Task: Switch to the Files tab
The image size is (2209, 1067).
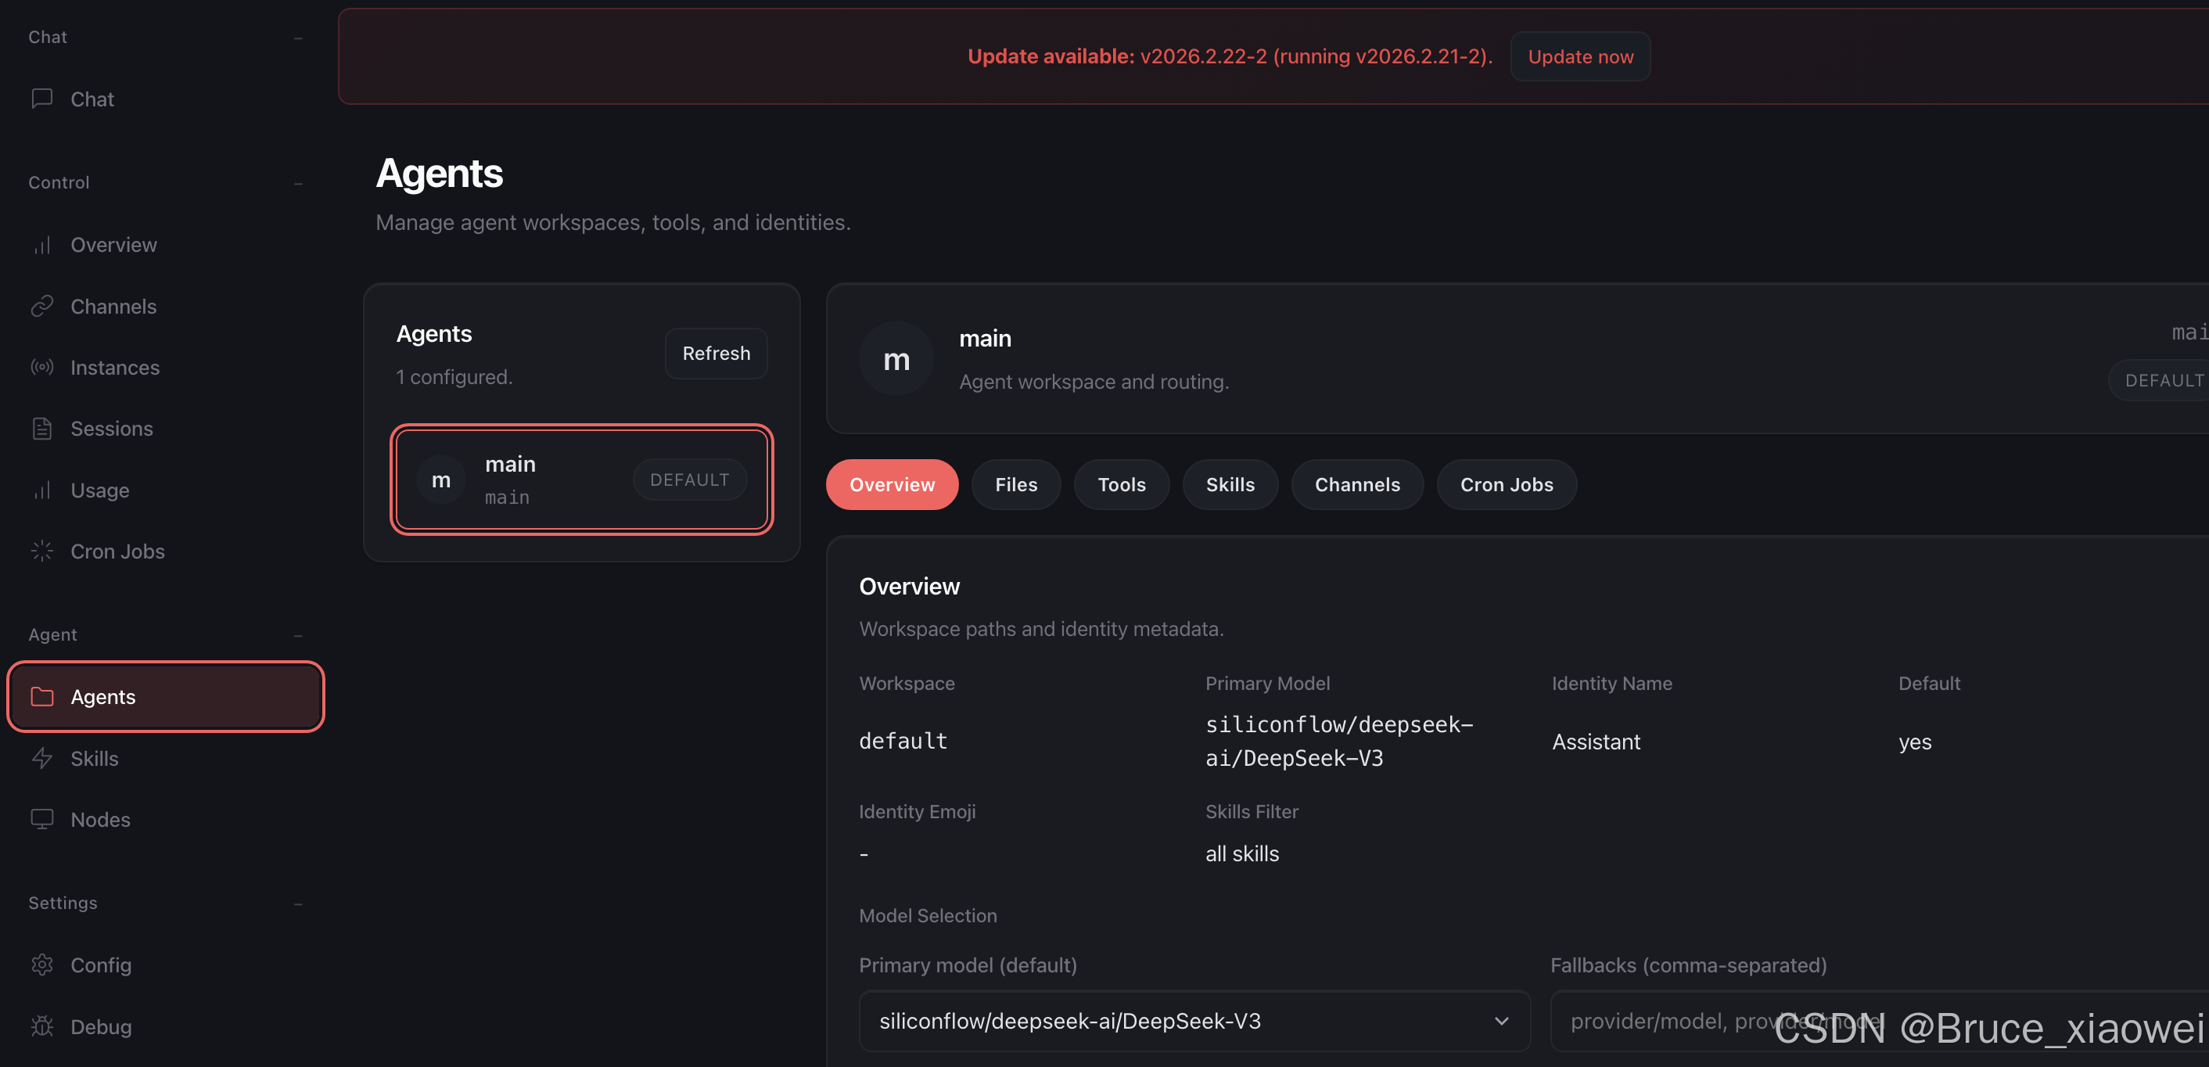Action: [1016, 483]
